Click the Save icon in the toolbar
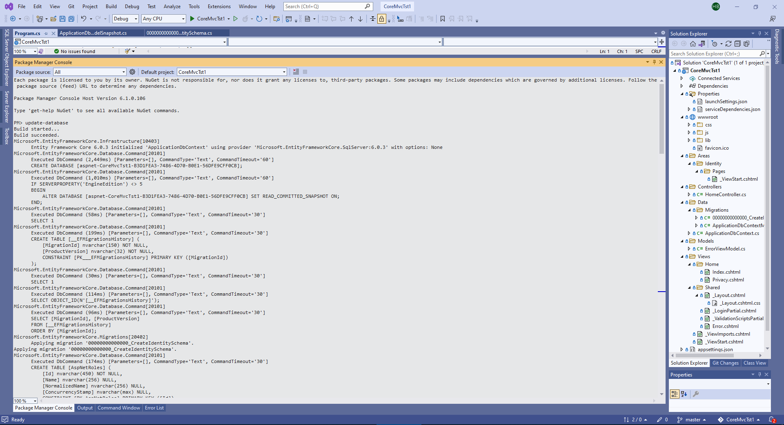Viewport: 784px width, 425px height. tap(62, 19)
